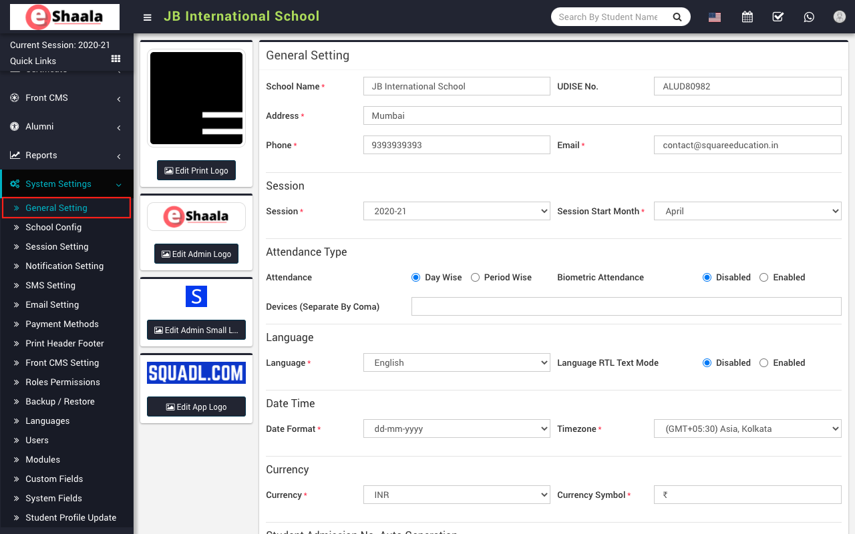Screen dimensions: 855x534
Task: Open the Timezone dropdown
Action: point(747,429)
